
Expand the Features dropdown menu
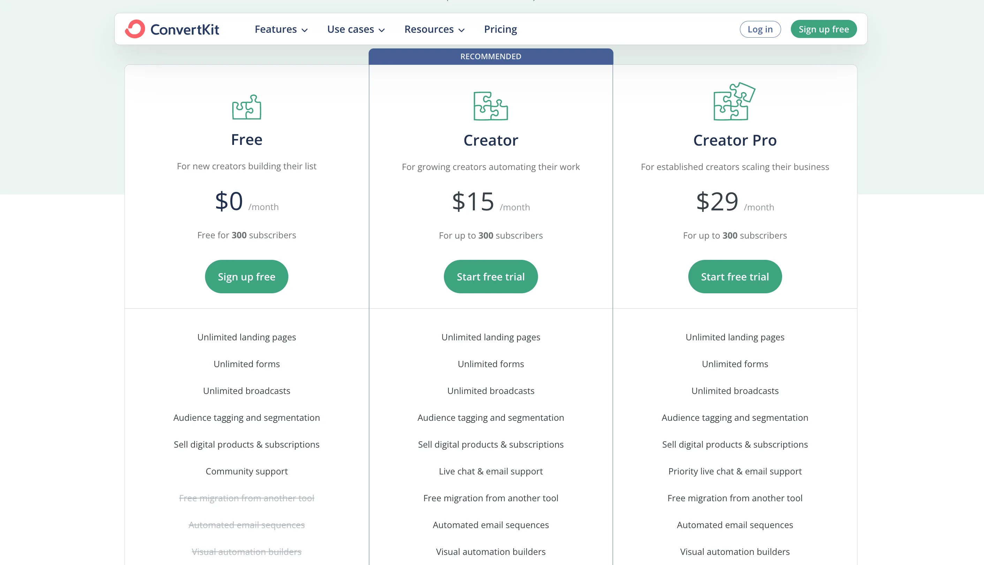(281, 29)
